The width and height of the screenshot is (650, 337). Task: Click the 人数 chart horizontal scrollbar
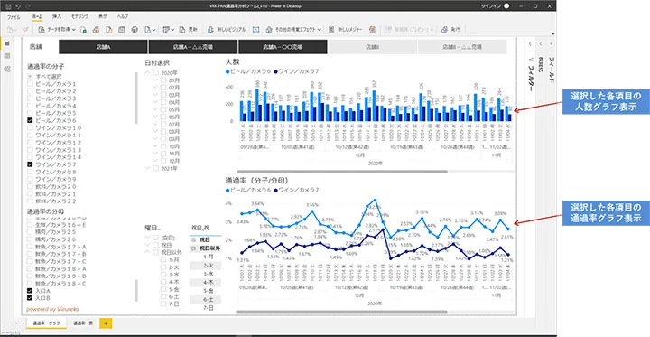tap(342, 171)
